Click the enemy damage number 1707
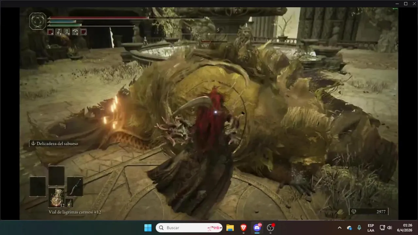Image resolution: width=418 pixels, height=235 pixels. [x=205, y=46]
